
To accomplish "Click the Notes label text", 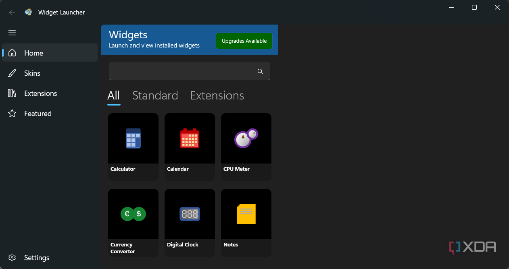I will [x=231, y=244].
